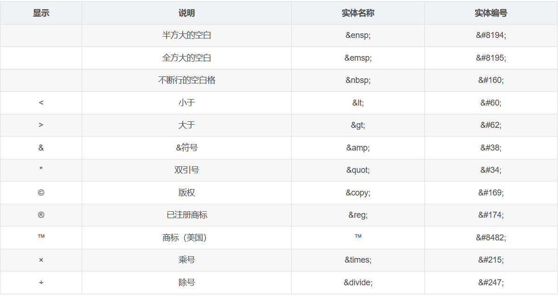
Task: Select the &#8194; entity number cell
Action: point(491,35)
